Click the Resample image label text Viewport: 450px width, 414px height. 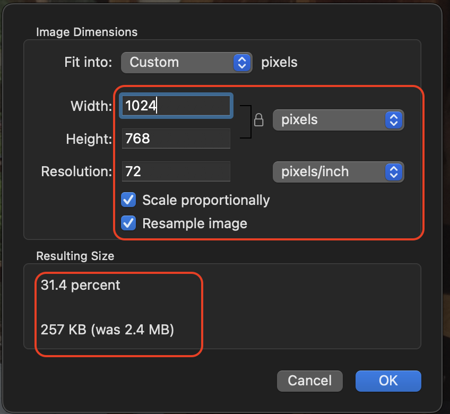[x=195, y=223]
